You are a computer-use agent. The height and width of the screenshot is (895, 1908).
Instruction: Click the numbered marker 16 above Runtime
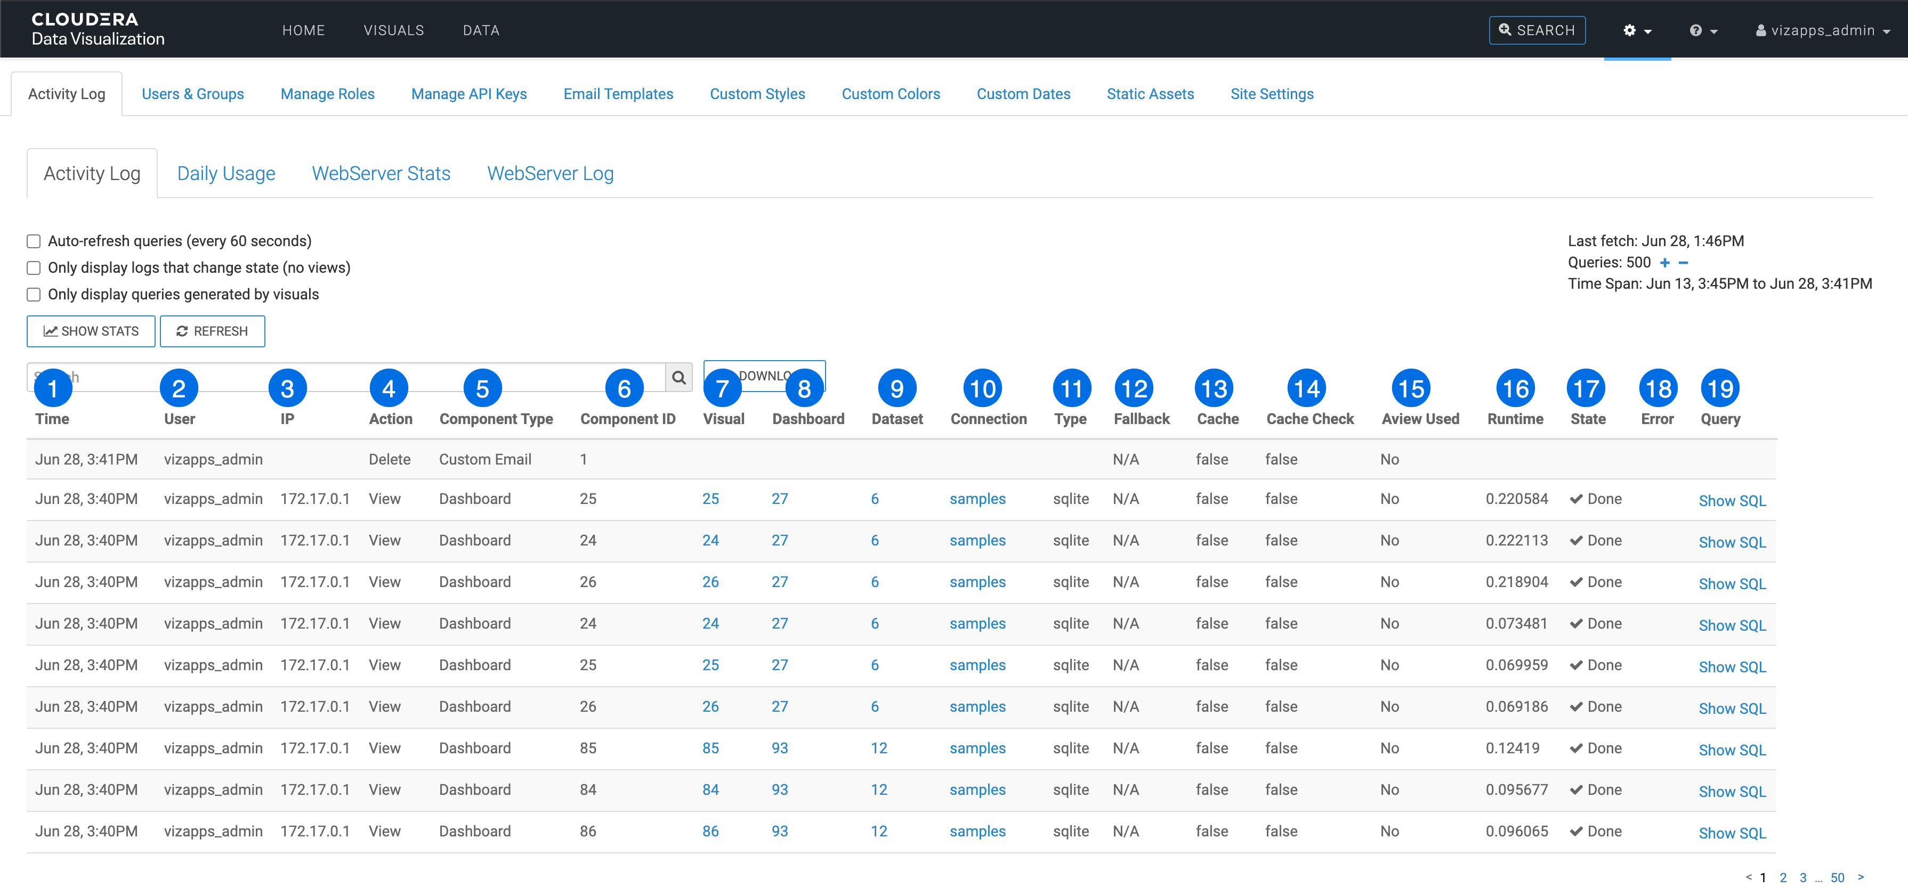(x=1515, y=389)
